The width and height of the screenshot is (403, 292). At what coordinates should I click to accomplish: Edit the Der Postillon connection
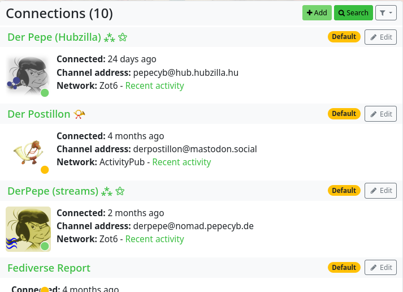click(x=380, y=114)
